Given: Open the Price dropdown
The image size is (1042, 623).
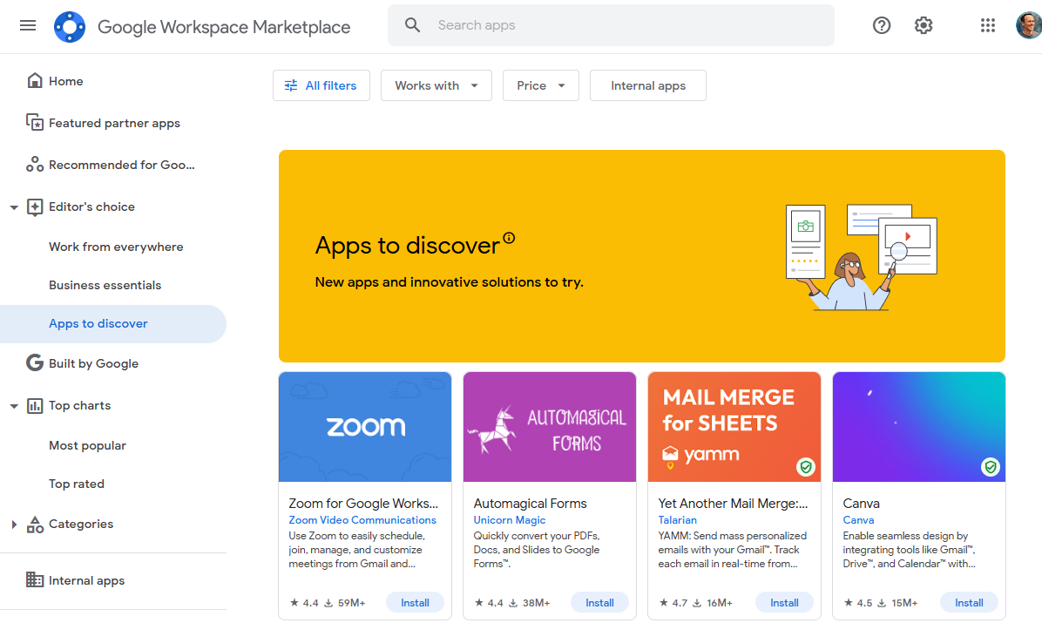Looking at the screenshot, I should [541, 85].
